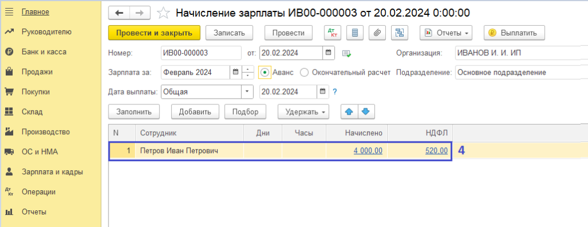Click the Продажи shopping bag icon
The width and height of the screenshot is (588, 227).
click(9, 72)
